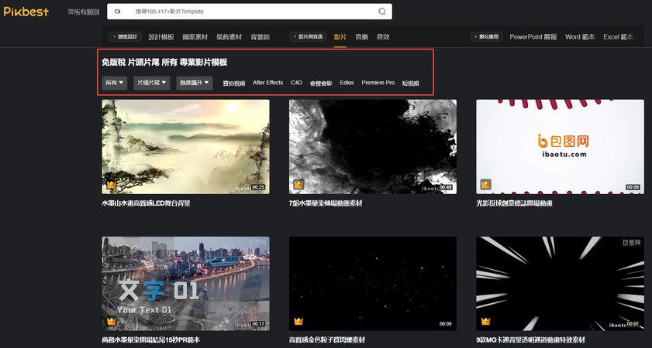Expand the 片頭片尾 filter dropdown

[x=152, y=83]
